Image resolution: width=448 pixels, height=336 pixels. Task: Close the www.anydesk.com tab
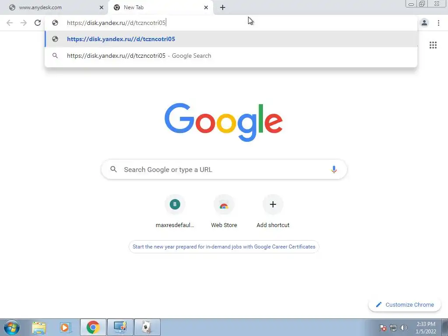(101, 7)
